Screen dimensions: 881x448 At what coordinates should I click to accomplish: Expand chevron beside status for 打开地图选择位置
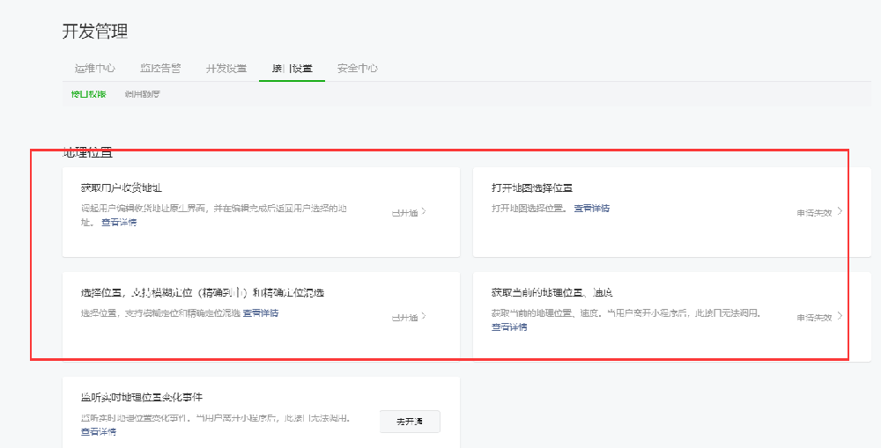tap(840, 211)
